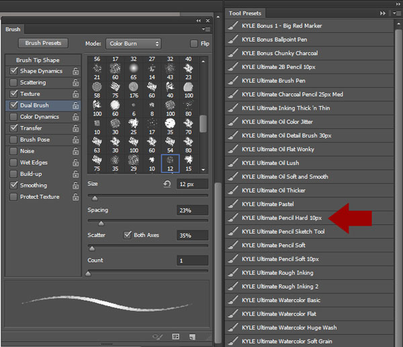The height and width of the screenshot is (347, 403).
Task: Open the Mode Color Burn dropdown
Action: tap(134, 44)
